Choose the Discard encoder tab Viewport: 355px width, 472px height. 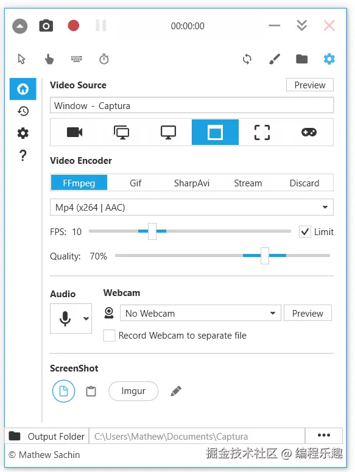point(304,183)
